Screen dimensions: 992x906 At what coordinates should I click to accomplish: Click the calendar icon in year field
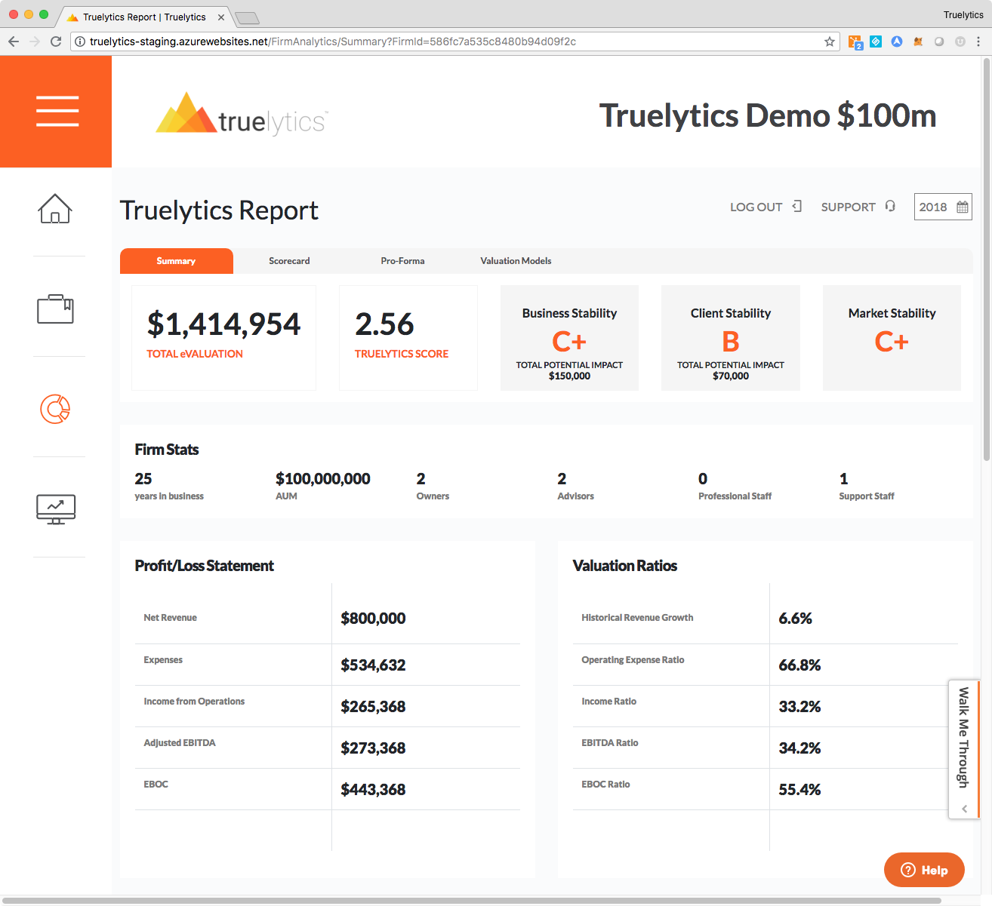click(x=962, y=207)
